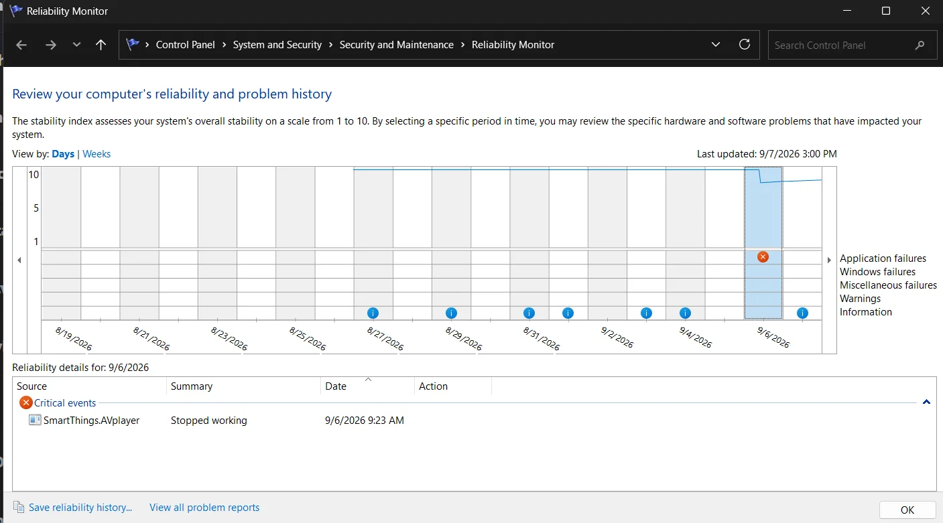The width and height of the screenshot is (943, 523).
Task: Open the chevron after System and Security breadcrumb
Action: pyautogui.click(x=330, y=45)
